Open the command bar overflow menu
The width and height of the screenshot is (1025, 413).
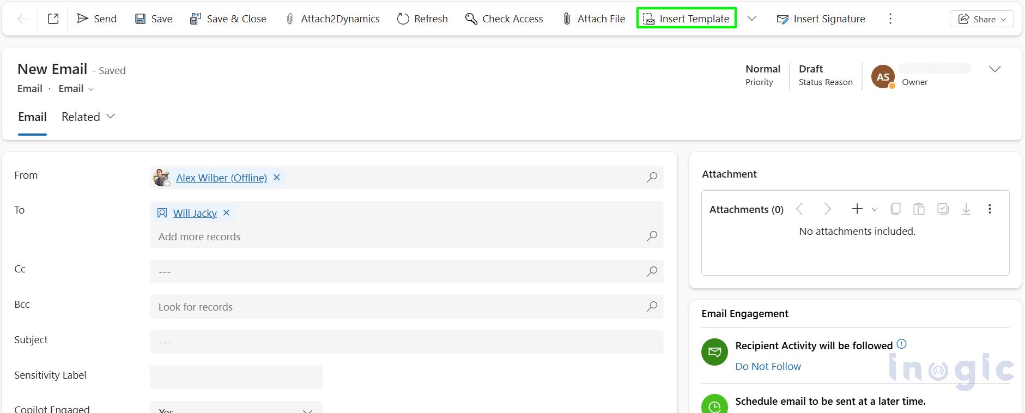pyautogui.click(x=890, y=19)
